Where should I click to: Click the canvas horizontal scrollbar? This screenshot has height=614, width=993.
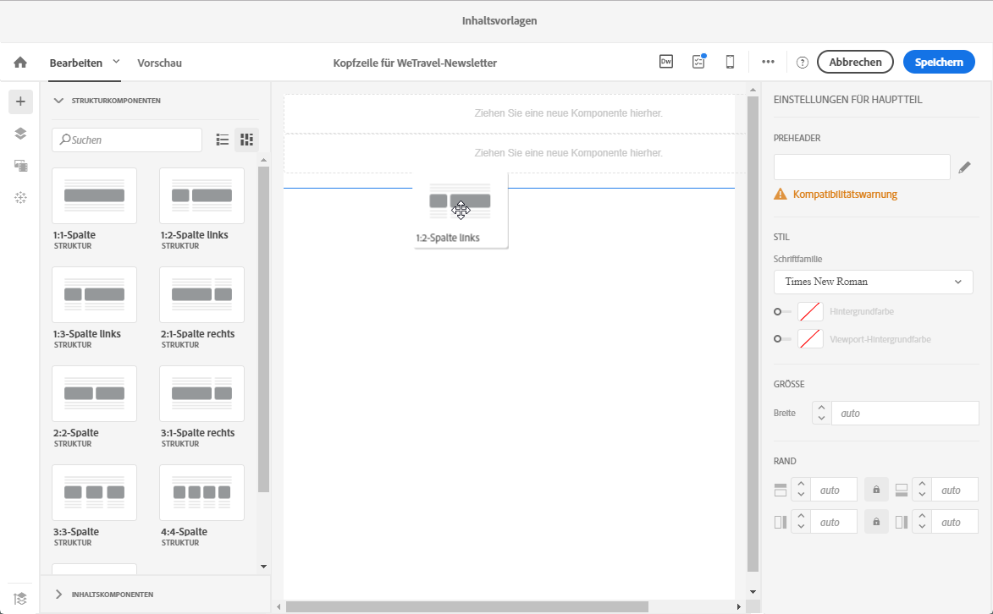tap(466, 606)
